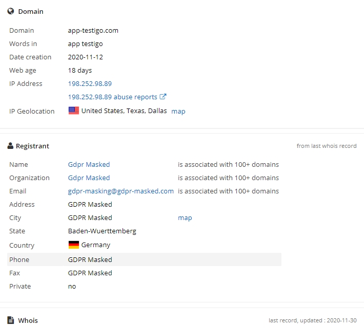Click the Fax row label
364x328 pixels.
coord(15,273)
